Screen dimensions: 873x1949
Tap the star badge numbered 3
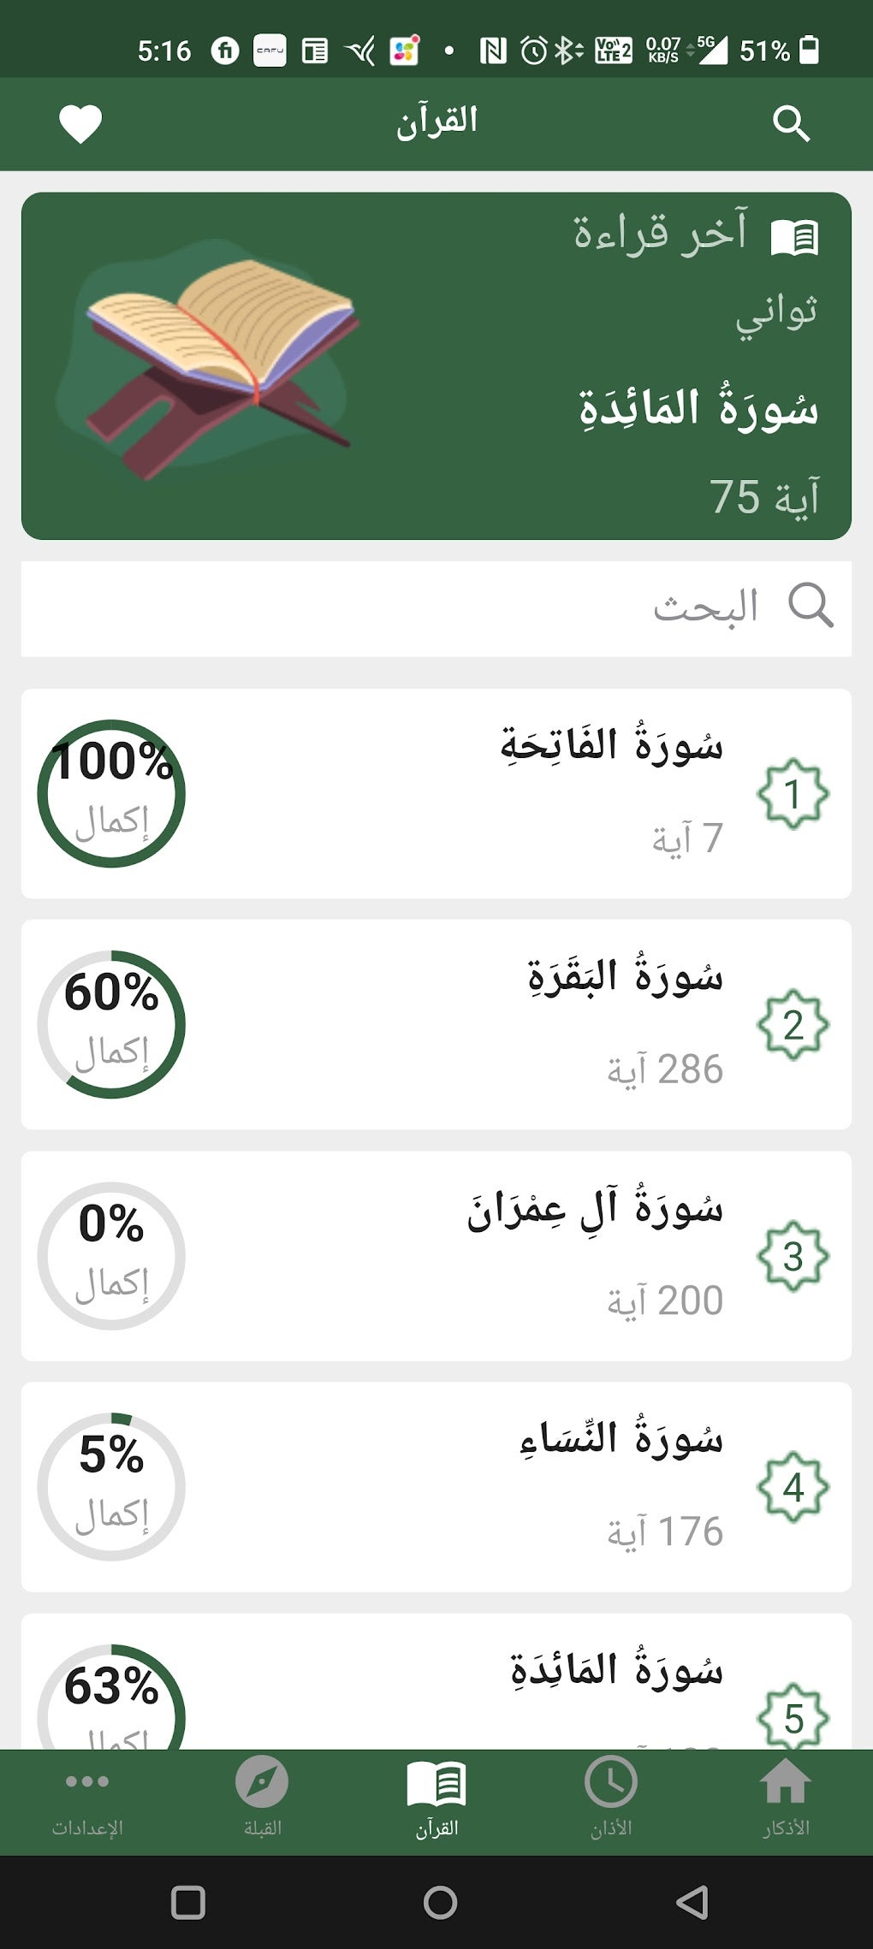(x=793, y=1256)
